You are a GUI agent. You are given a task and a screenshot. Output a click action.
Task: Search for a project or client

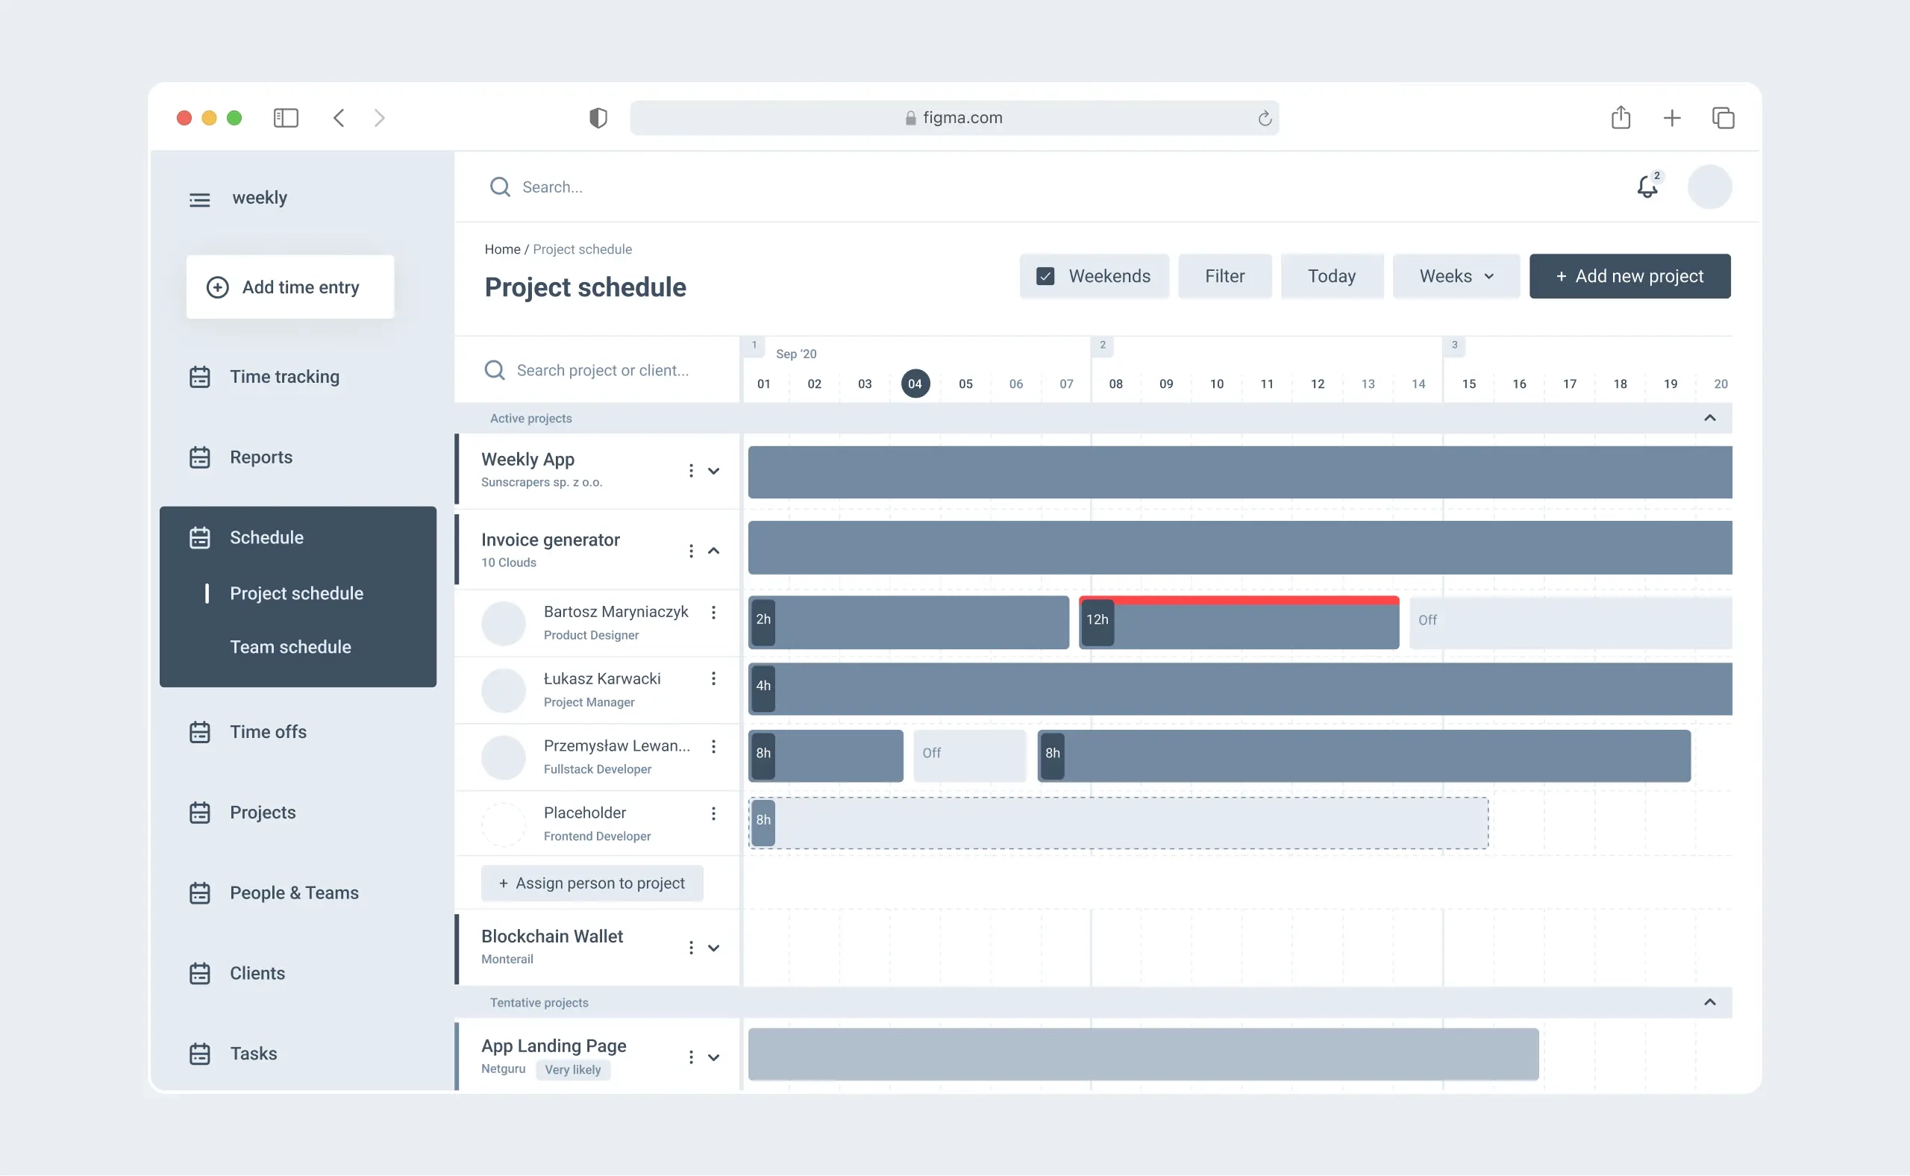tap(601, 369)
